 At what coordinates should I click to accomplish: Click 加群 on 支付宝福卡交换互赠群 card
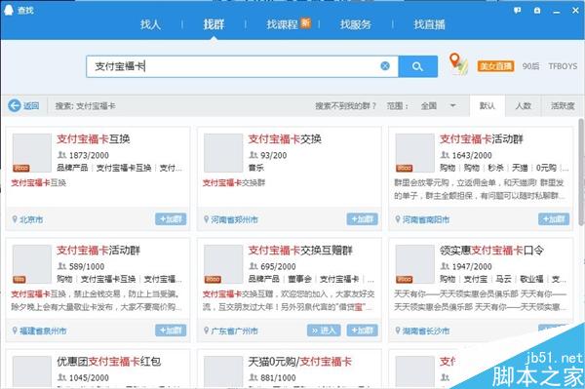click(363, 331)
